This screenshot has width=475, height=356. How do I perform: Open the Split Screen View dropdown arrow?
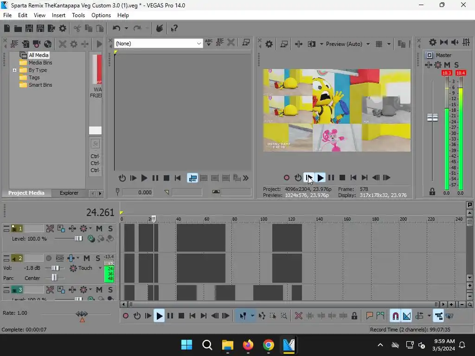coord(321,44)
